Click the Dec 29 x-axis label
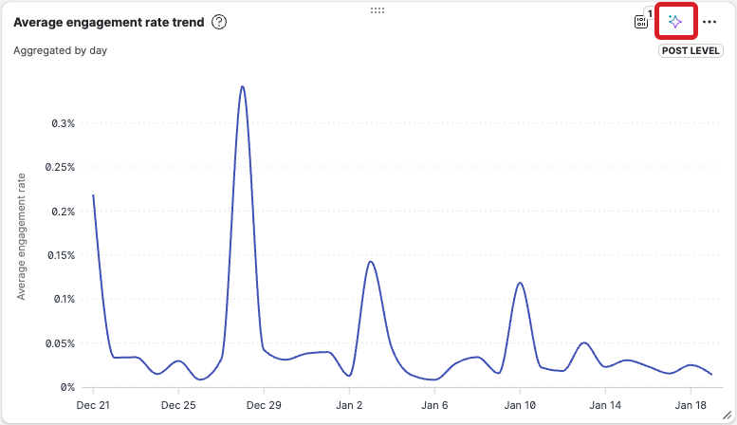Viewport: 737px width, 425px height. pos(264,405)
